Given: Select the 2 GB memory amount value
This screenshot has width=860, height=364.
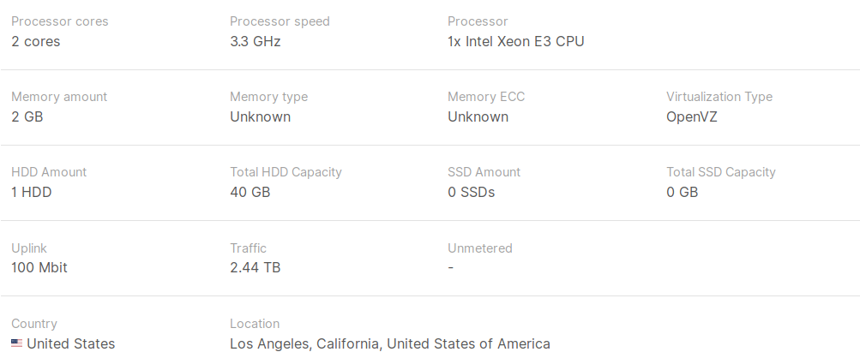Looking at the screenshot, I should (27, 116).
